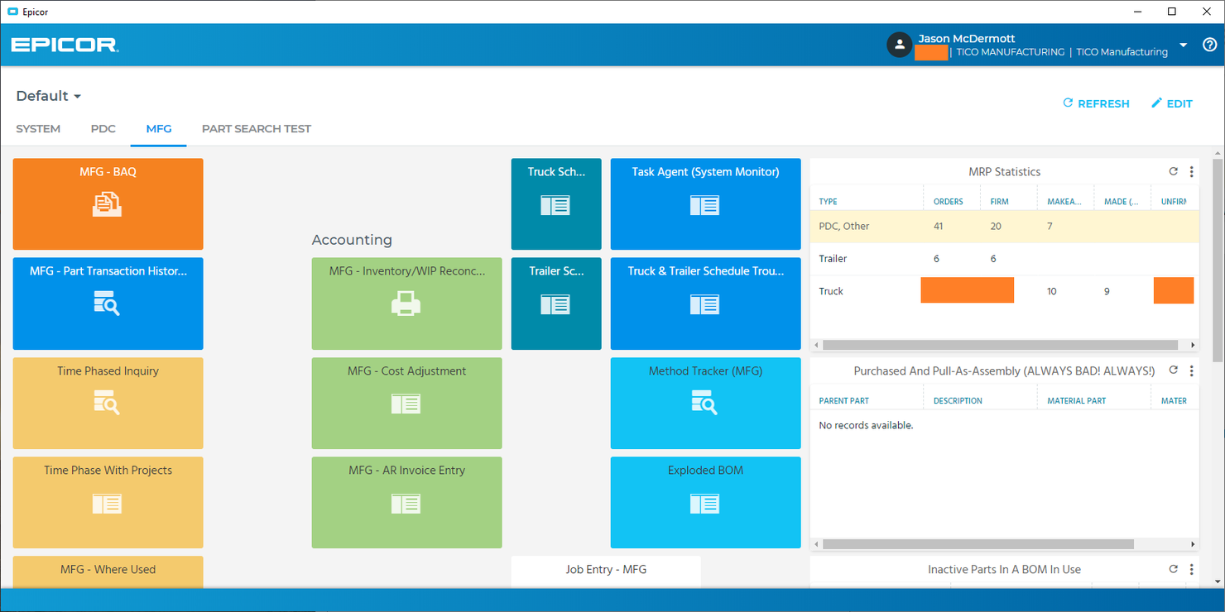
Task: Open the MFG - BAQ tile
Action: (108, 204)
